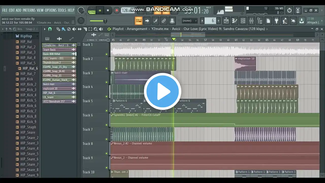The width and height of the screenshot is (325, 183).
Task: Mute Track 1 with its green light
Action: point(106,54)
